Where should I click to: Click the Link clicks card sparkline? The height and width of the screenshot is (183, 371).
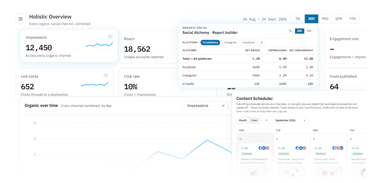(x=95, y=84)
